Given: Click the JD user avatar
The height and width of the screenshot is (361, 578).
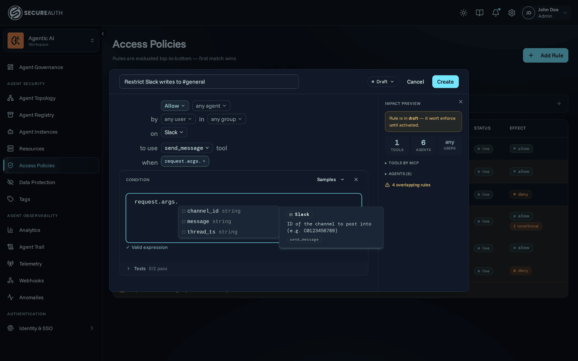Looking at the screenshot, I should 529,13.
